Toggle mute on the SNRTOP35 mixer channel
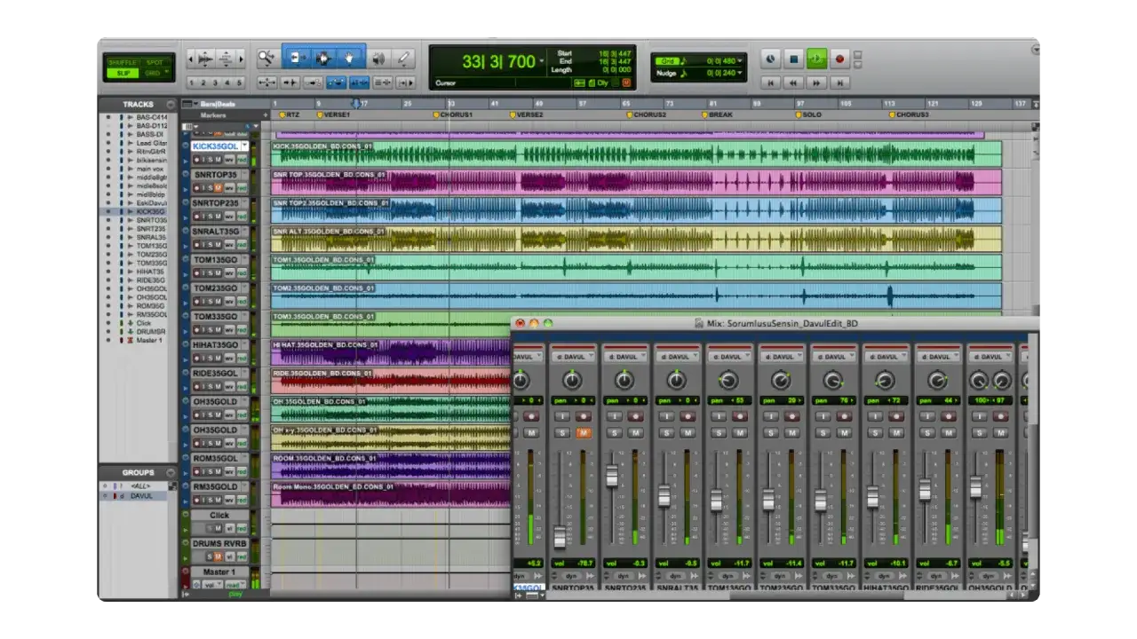1137x639 pixels. [x=584, y=432]
